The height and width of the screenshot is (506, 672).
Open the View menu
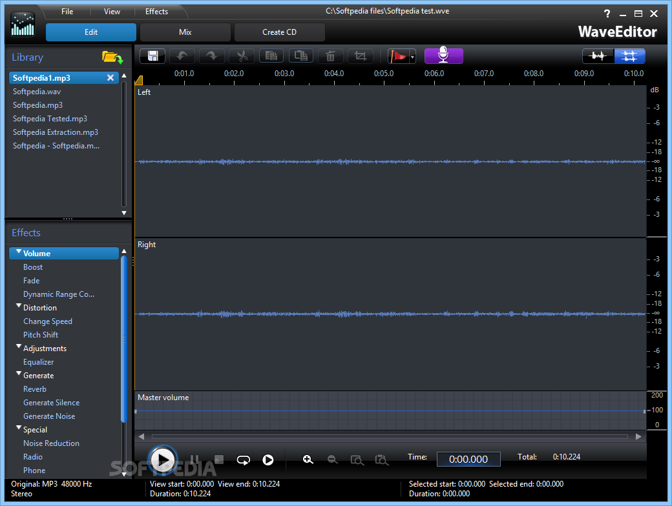click(112, 12)
